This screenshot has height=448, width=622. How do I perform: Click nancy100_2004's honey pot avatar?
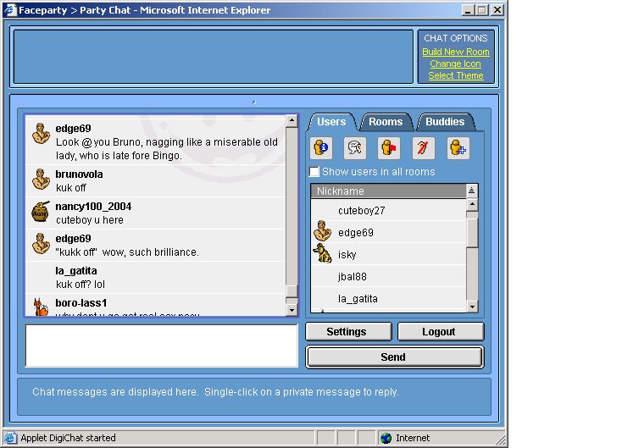41,212
